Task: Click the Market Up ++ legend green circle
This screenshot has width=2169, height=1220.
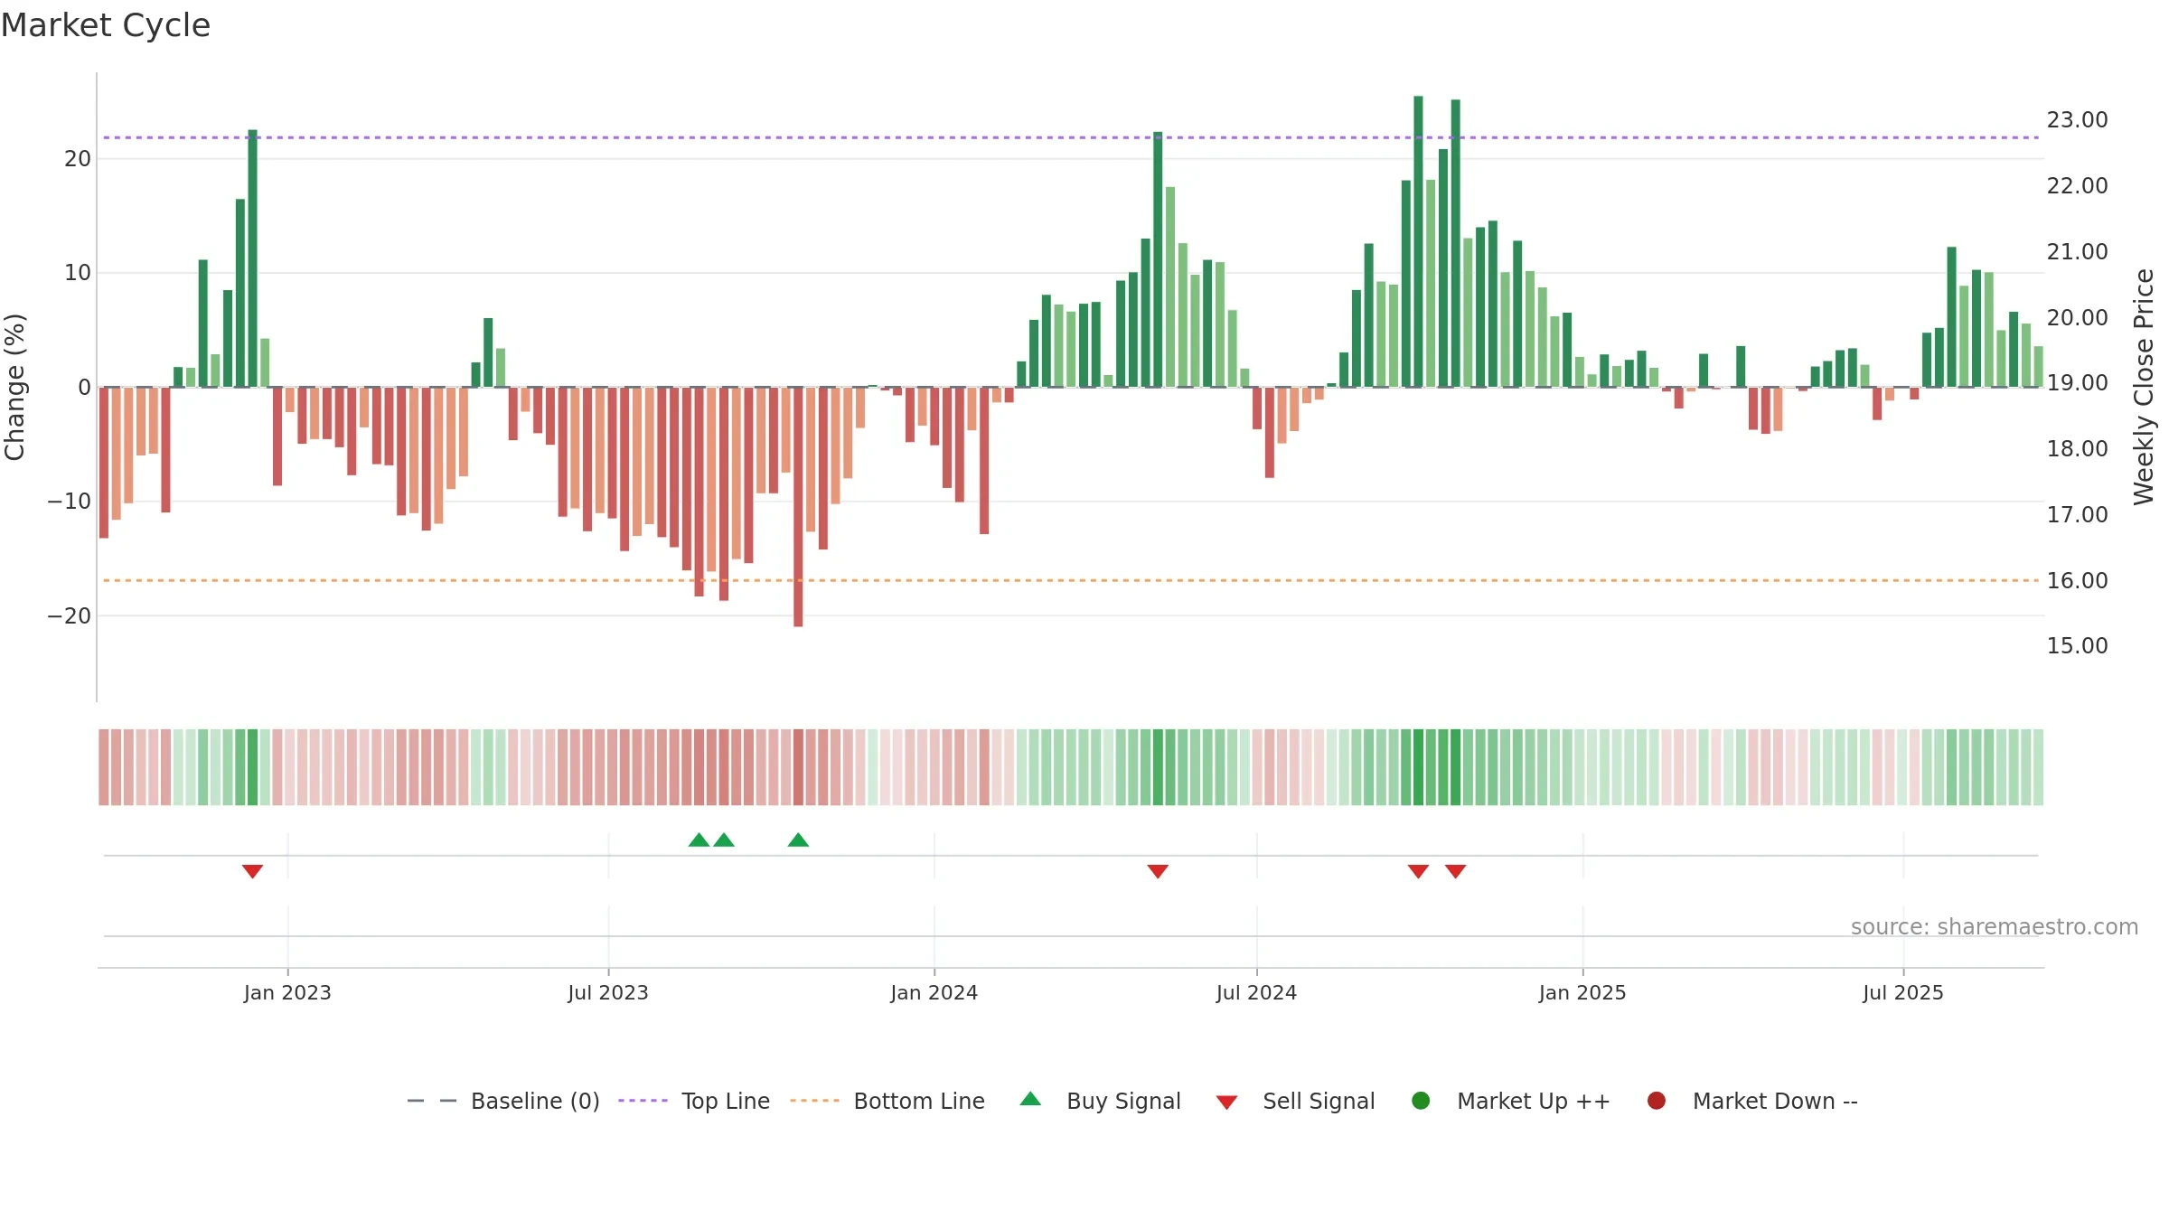Action: click(x=1421, y=1101)
